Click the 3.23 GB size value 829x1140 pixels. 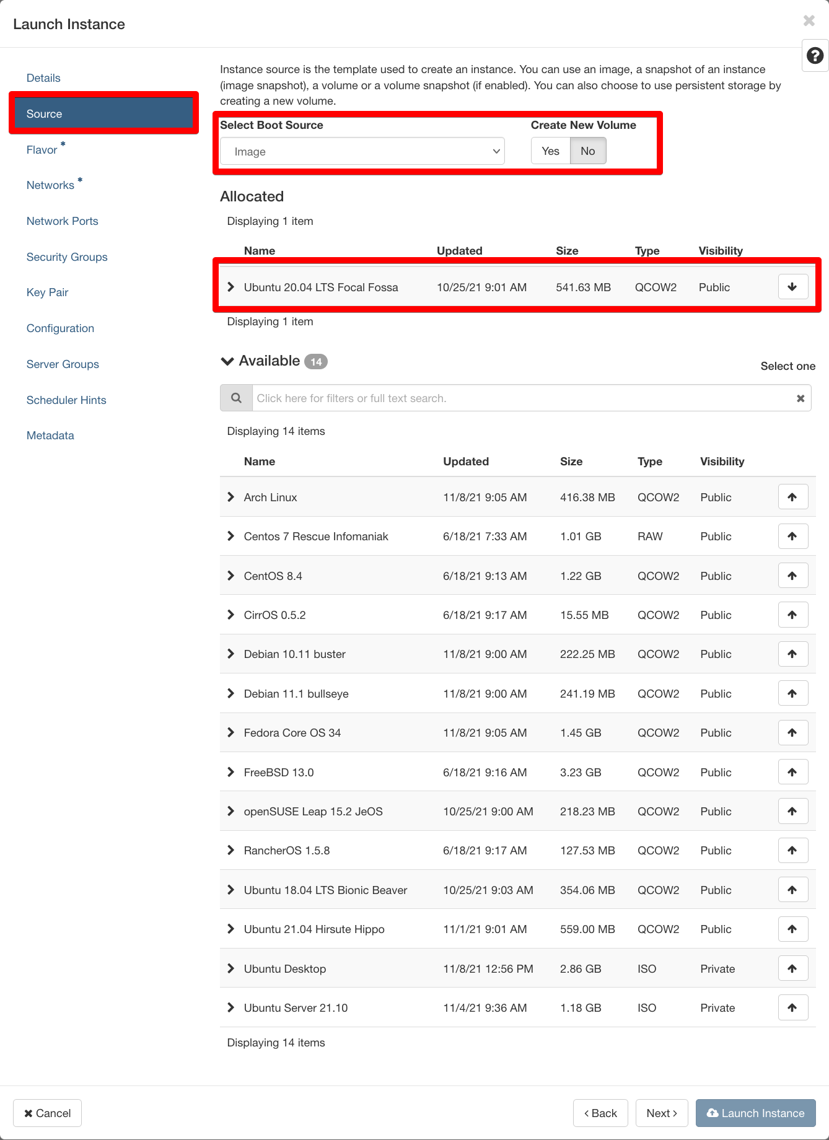point(581,773)
